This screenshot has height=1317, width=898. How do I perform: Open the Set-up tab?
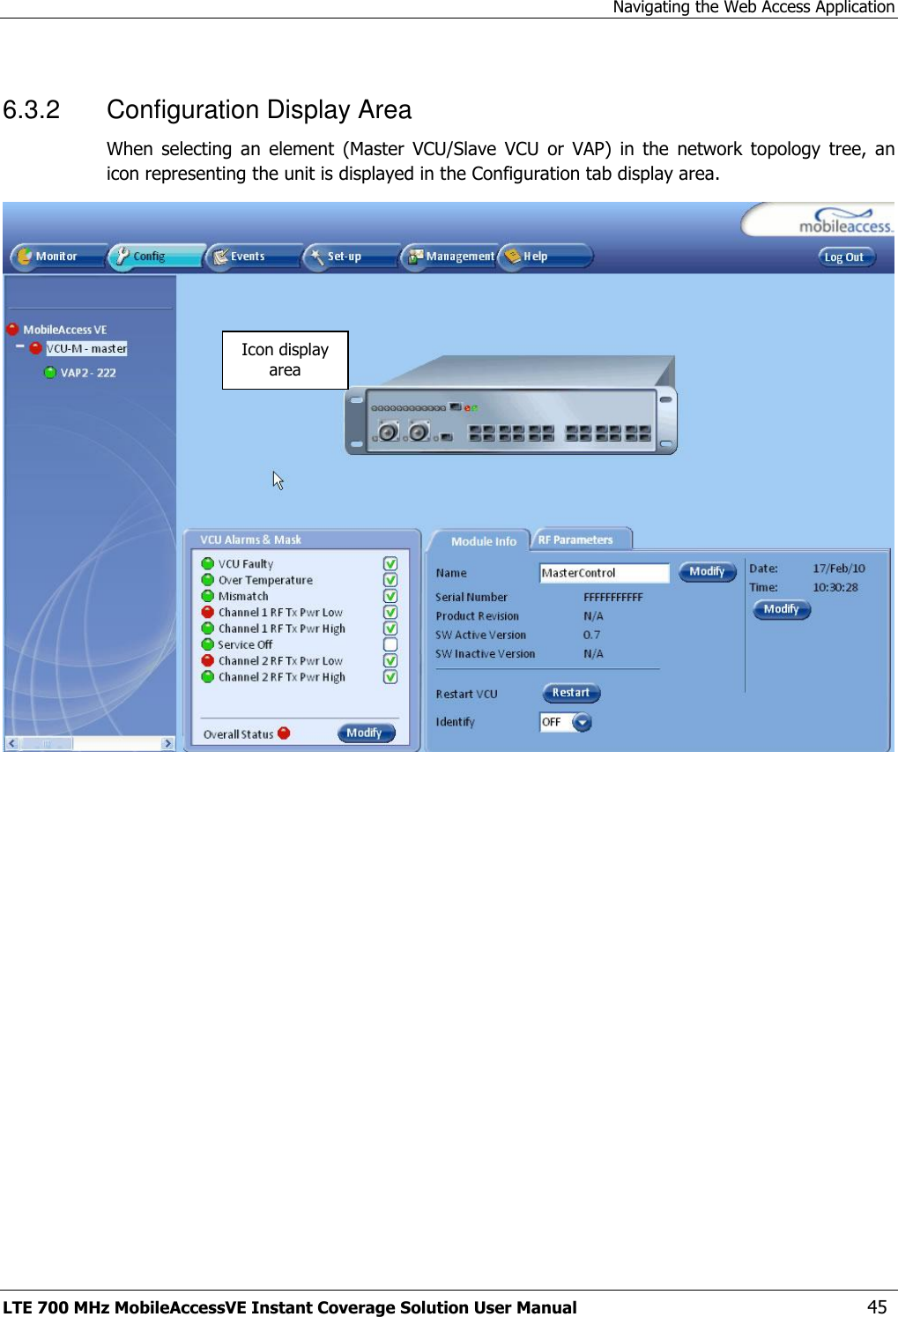pos(351,257)
